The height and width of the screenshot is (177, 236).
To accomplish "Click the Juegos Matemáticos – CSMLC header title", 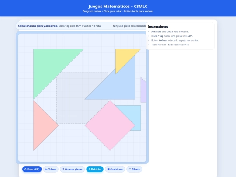I will click(x=118, y=6).
